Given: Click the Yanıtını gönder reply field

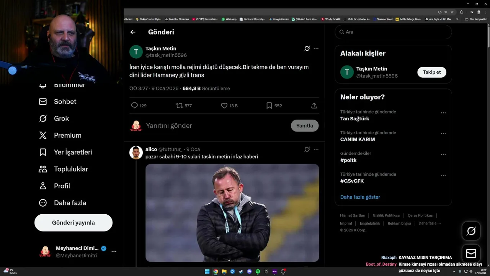Looking at the screenshot, I should (x=216, y=126).
